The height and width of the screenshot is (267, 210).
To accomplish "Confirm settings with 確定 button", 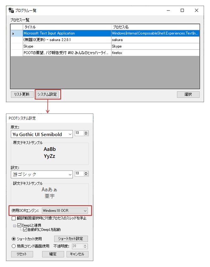I will click(x=53, y=254).
